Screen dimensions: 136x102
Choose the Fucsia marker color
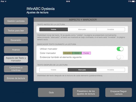pos(86,53)
